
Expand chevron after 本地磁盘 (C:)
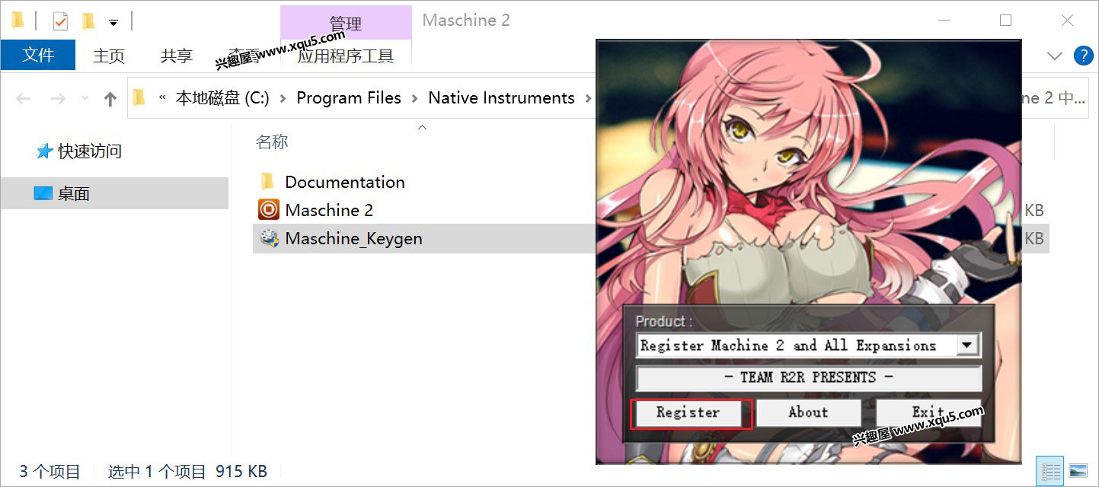(x=283, y=98)
